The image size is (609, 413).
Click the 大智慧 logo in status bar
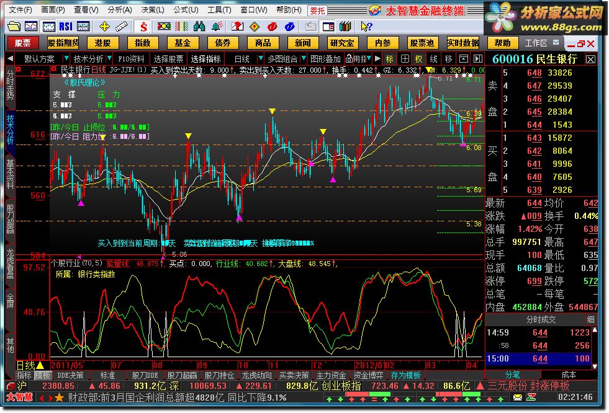(x=19, y=397)
